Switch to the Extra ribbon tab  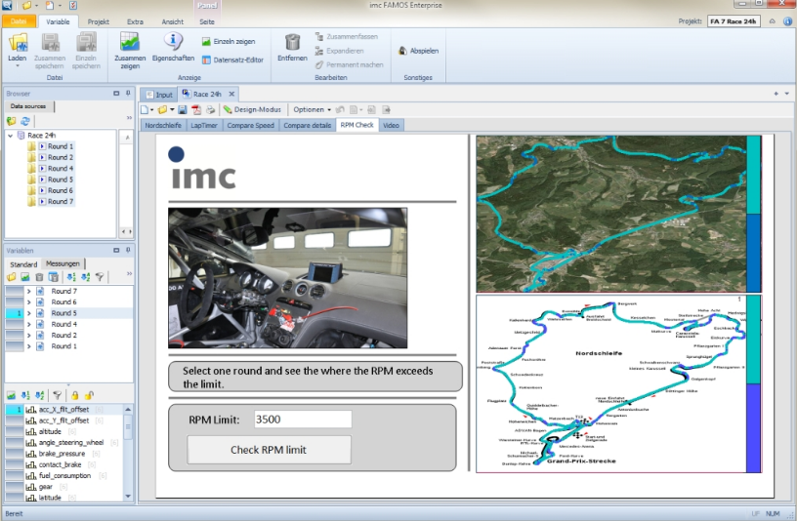coord(135,21)
